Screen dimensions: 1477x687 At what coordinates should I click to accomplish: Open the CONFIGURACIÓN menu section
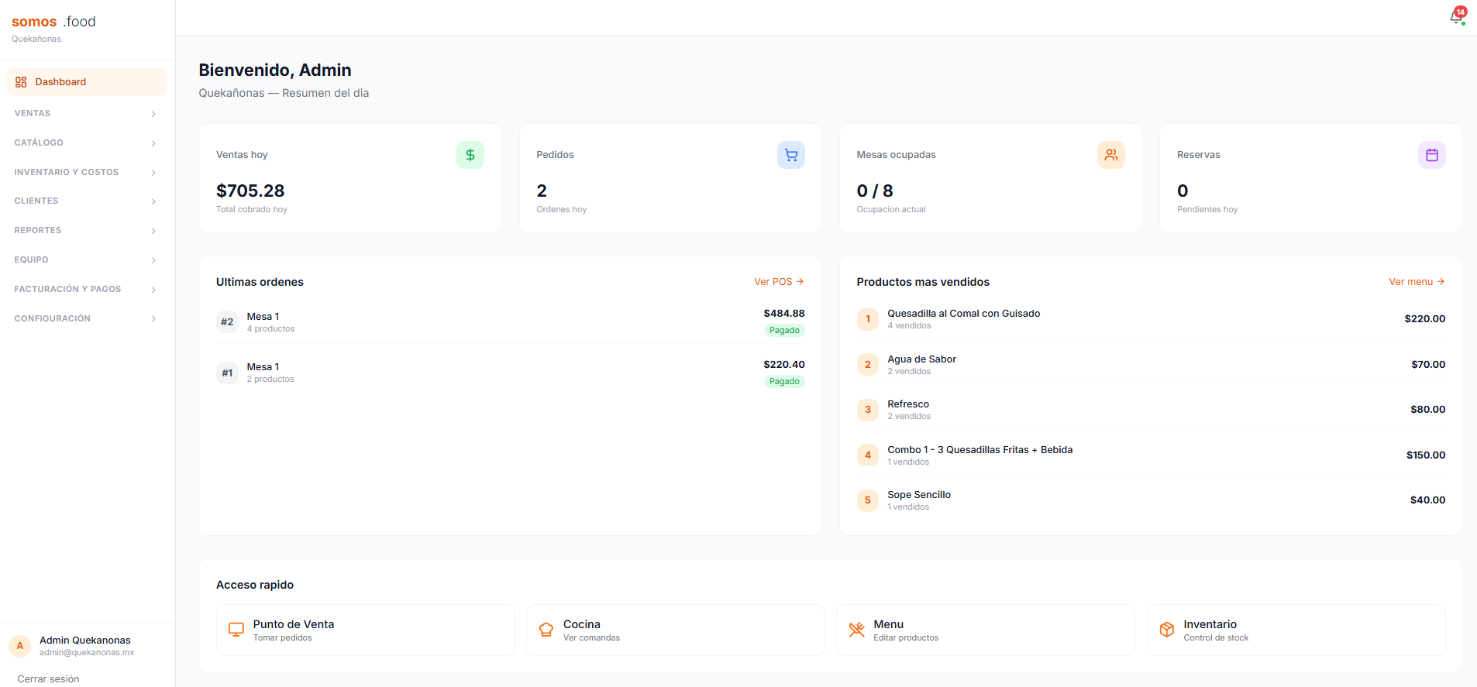(x=86, y=319)
